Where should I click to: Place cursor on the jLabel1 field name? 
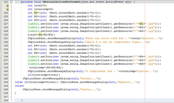pos(33,24)
